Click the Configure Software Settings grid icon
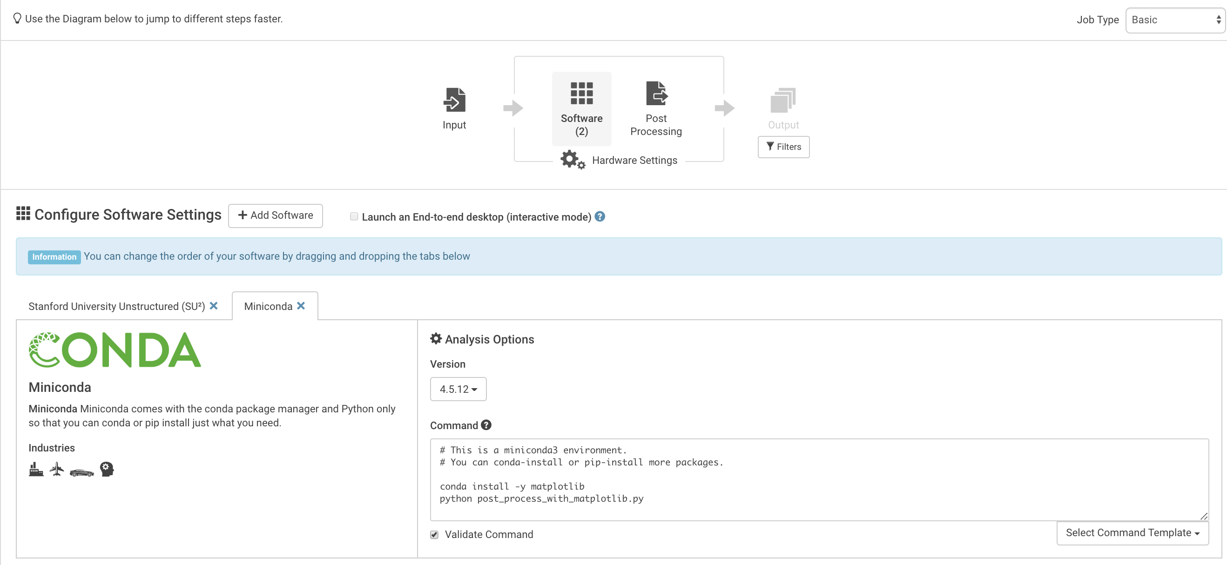Viewport: 1227px width, 565px height. point(23,215)
